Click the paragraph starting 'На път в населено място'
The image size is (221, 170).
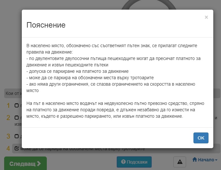(x=115, y=110)
